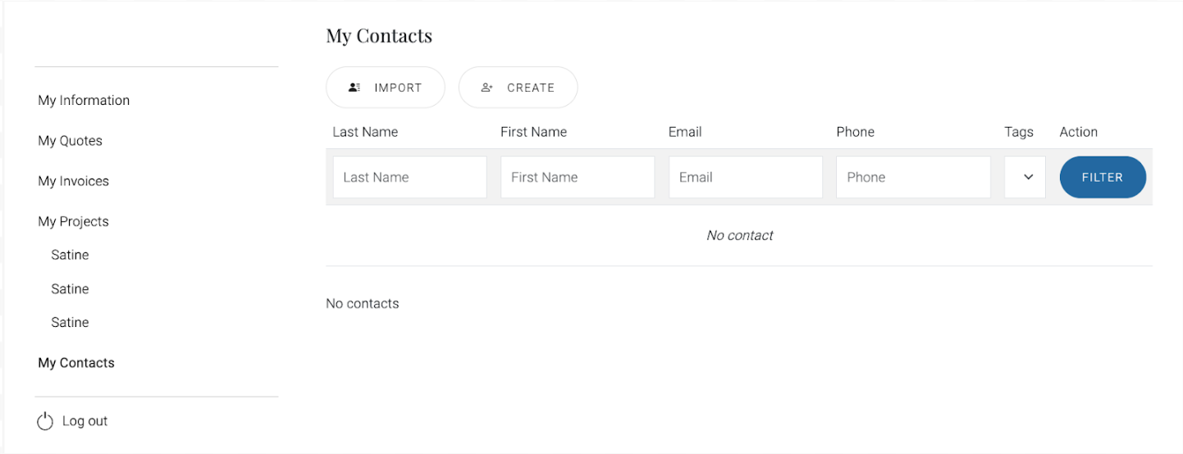Click the power icon beside Log out
The height and width of the screenshot is (454, 1183).
coord(45,421)
